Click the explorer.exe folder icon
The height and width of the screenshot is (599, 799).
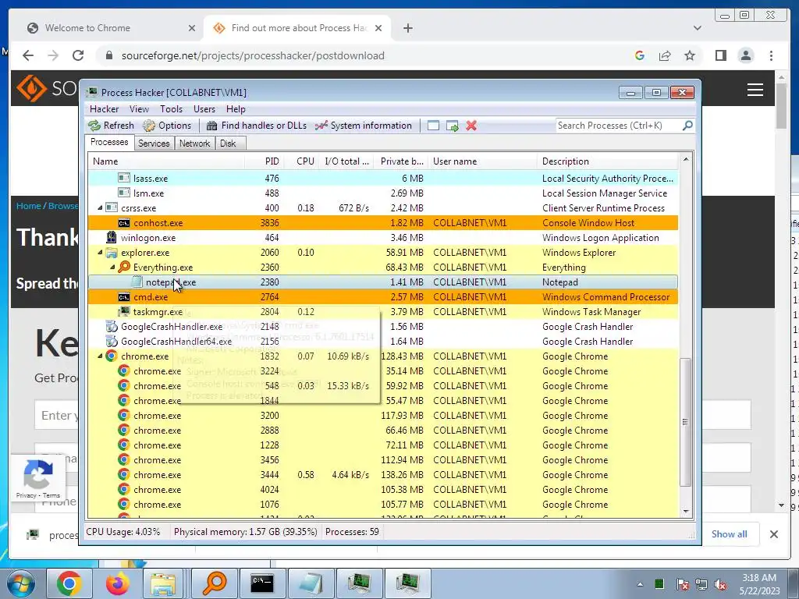[111, 253]
